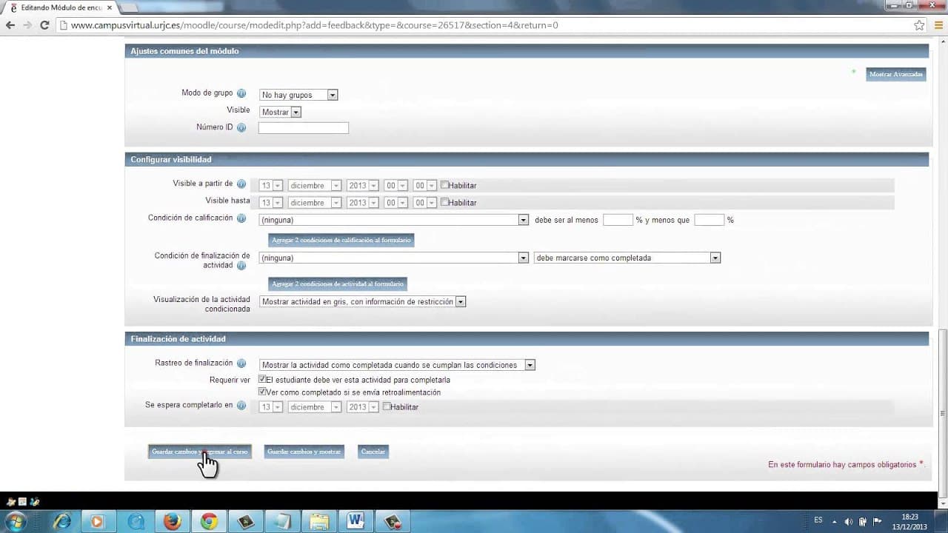Open the media player taskbar icon
Image resolution: width=948 pixels, height=533 pixels.
click(97, 522)
